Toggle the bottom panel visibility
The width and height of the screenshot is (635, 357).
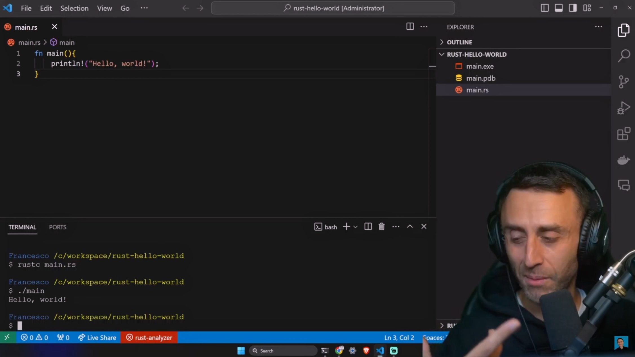coord(559,8)
